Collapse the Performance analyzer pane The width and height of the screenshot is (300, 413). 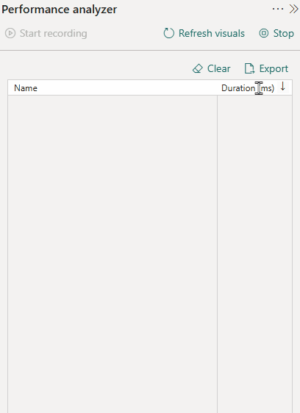[x=293, y=9]
